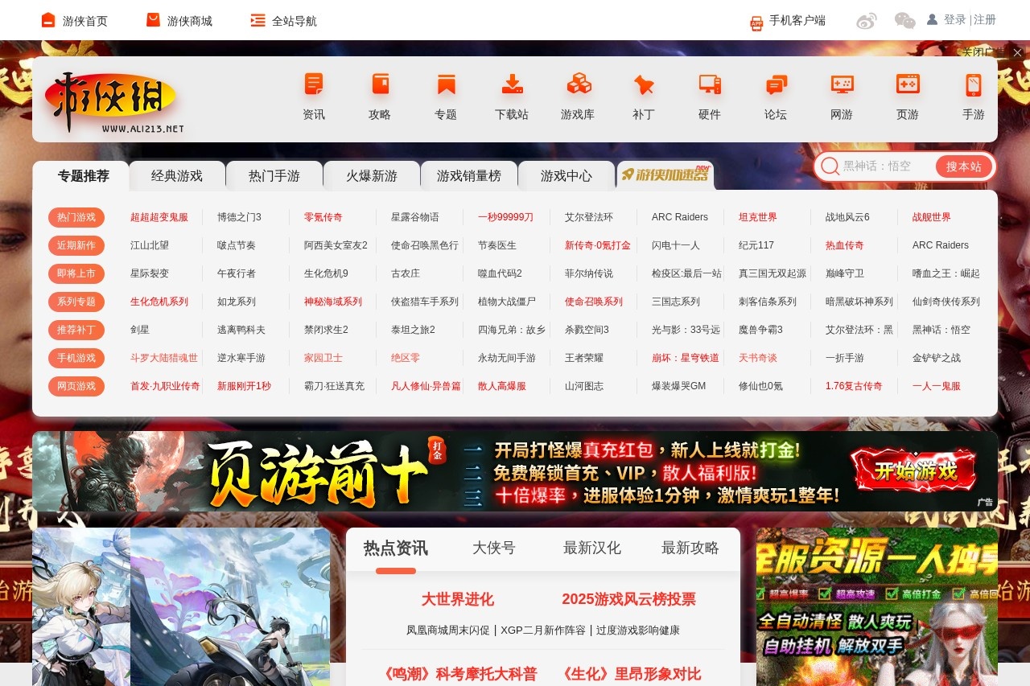Switch to the 专题推荐 tab

[84, 176]
